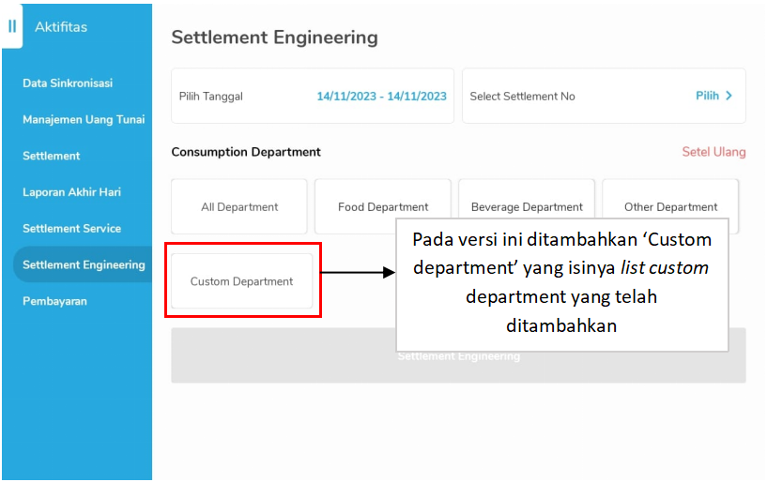Collapse the sidebar using the top-left handle icon
767x482 pixels.
click(12, 26)
